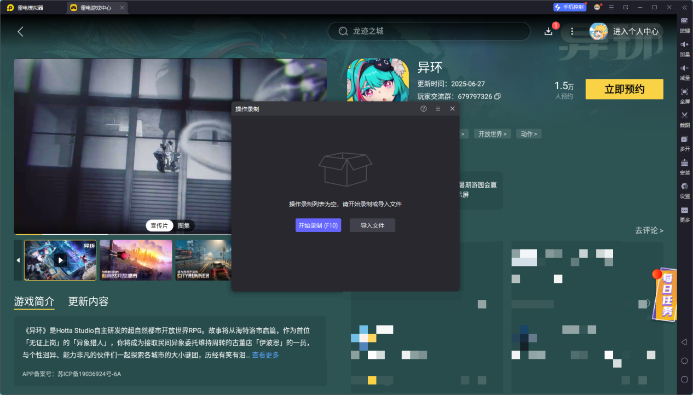693x395 pixels.
Task: Click the window pop-out icon in title bar
Action: pyautogui.click(x=626, y=7)
